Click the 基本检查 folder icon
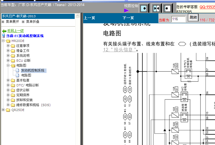 [x=13, y=80]
